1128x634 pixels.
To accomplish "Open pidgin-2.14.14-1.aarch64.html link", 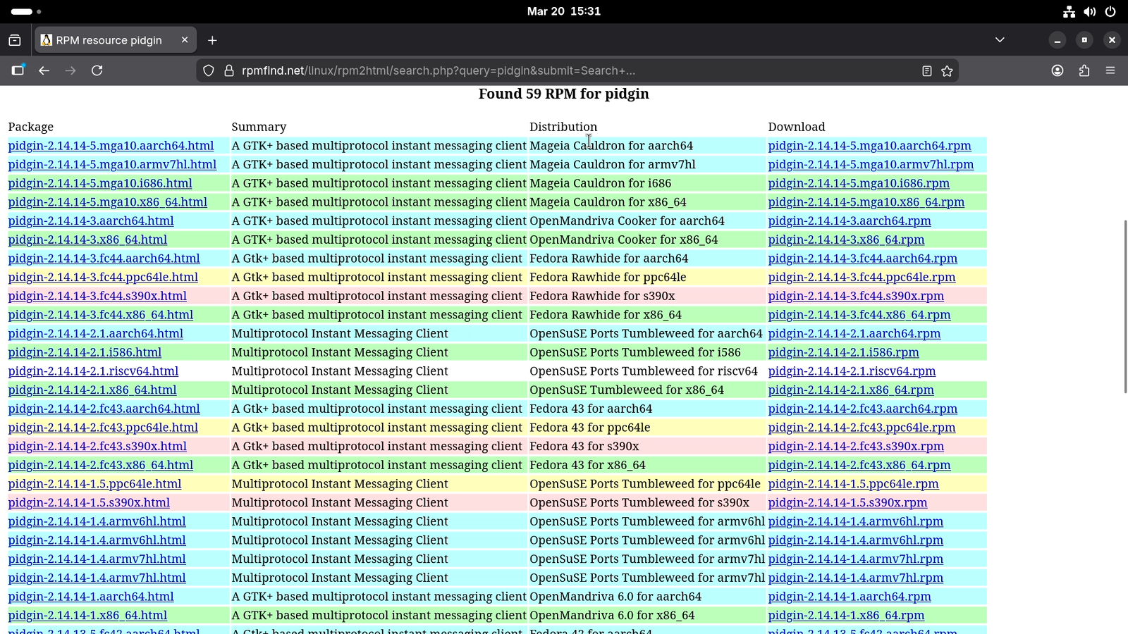I will click(x=91, y=597).
